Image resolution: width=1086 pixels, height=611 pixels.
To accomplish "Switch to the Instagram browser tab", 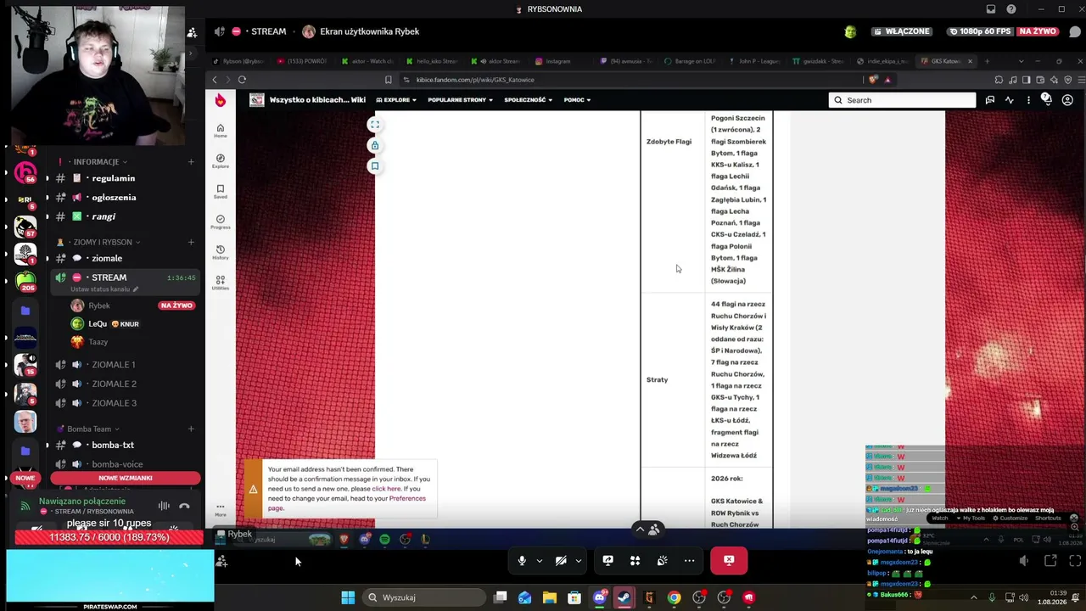I will click(x=558, y=61).
